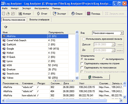Click the disabled Разделить фразы на отдельные слова checkbox

pos(82,72)
